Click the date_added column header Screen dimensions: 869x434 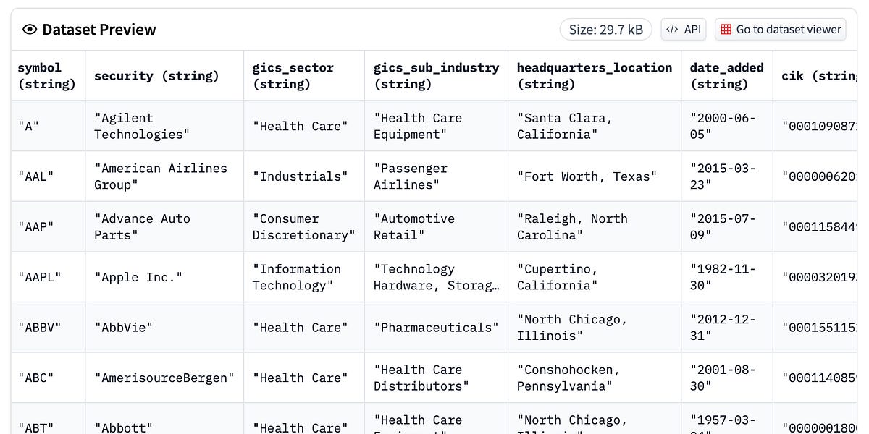coord(726,75)
